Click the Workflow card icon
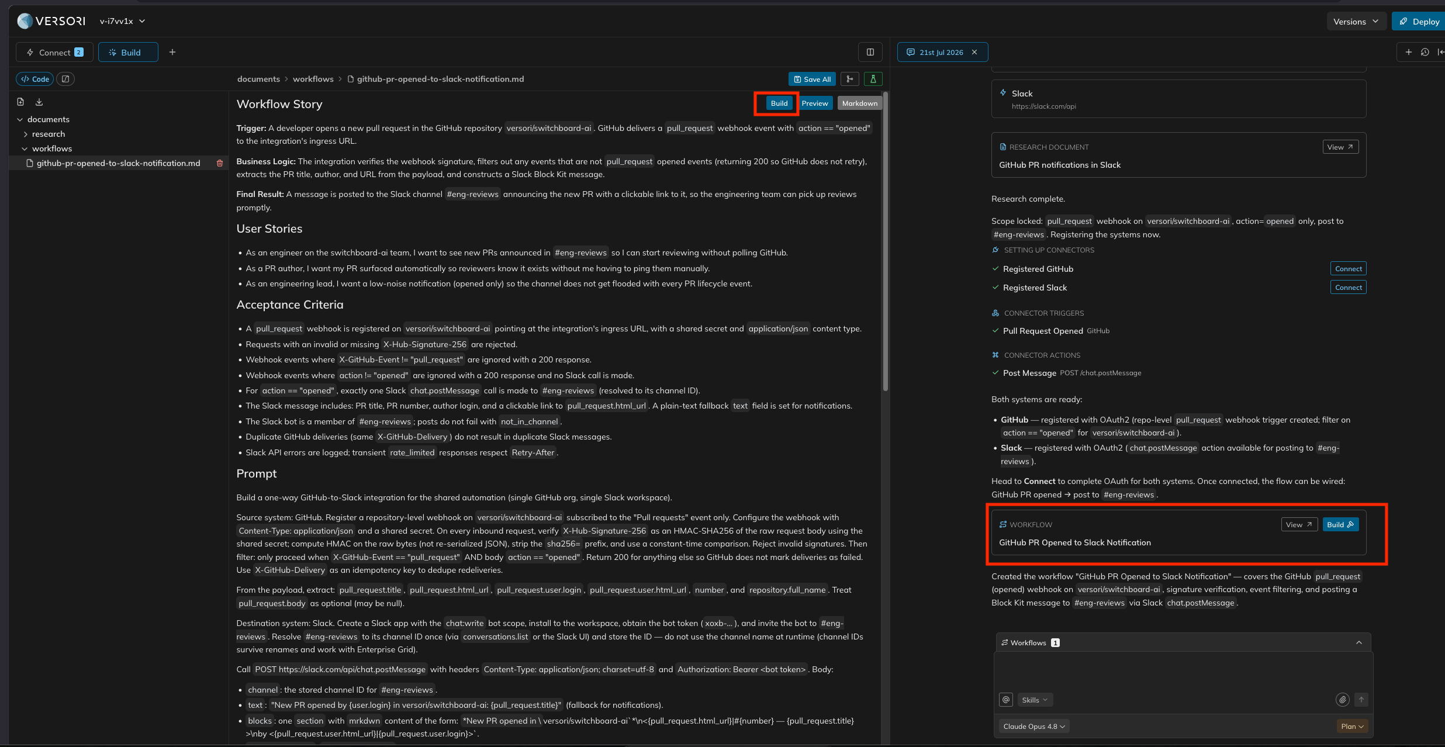 [1003, 525]
